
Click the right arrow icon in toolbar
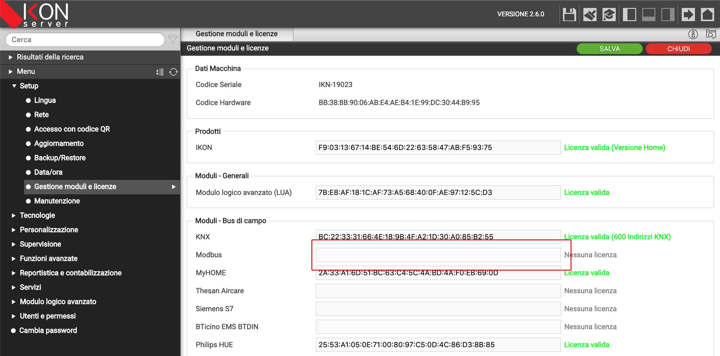688,14
